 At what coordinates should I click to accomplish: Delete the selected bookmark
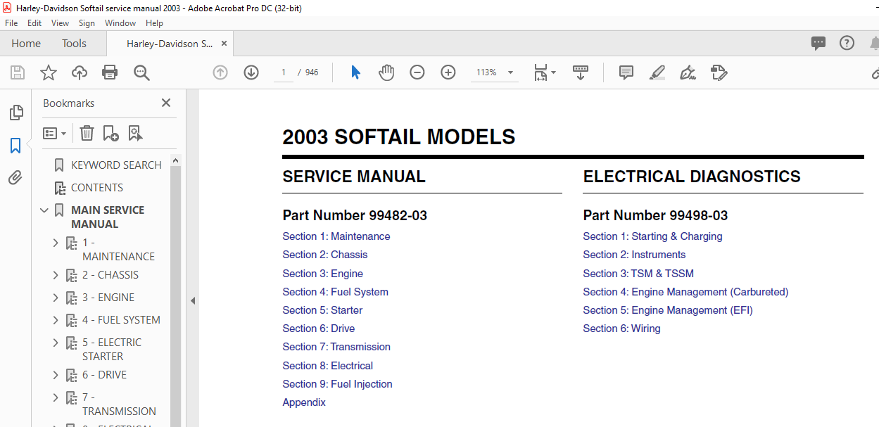coord(87,133)
